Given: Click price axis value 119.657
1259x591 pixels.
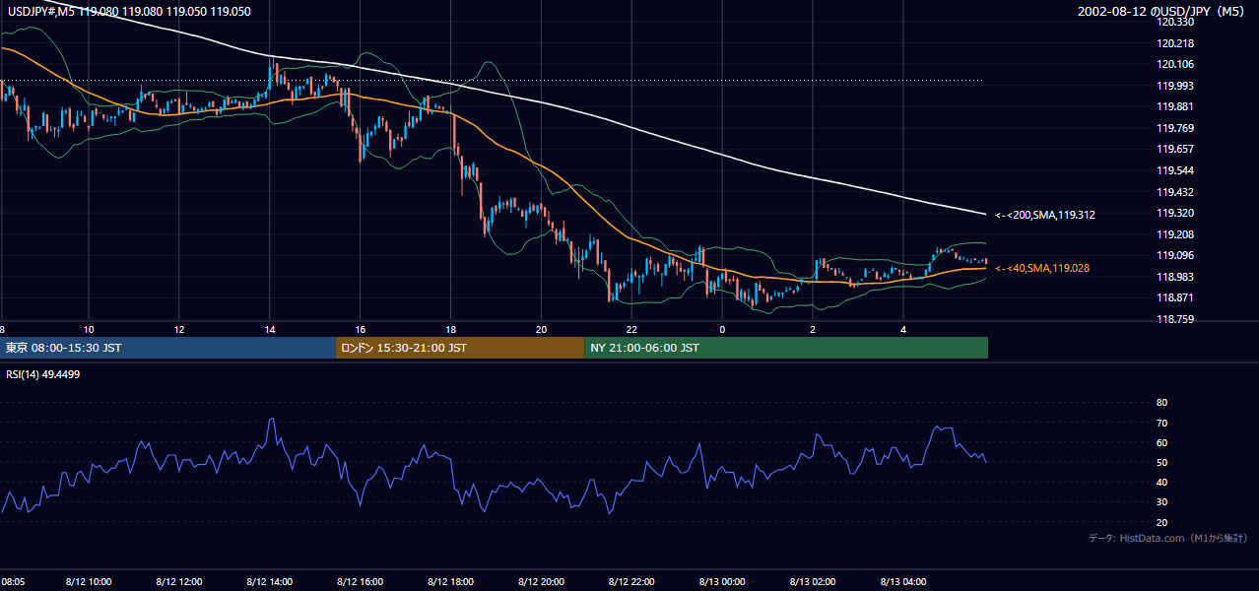Looking at the screenshot, I should tap(1175, 149).
